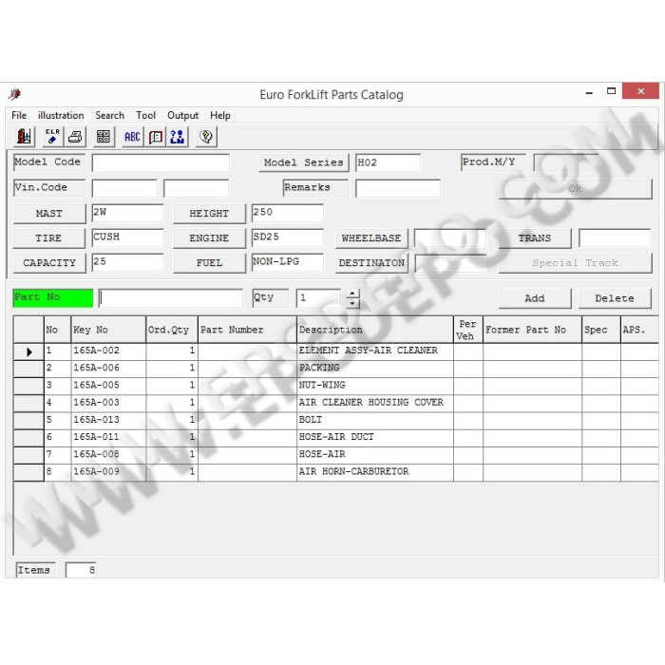Open the Output menu
The height and width of the screenshot is (665, 665).
(182, 115)
